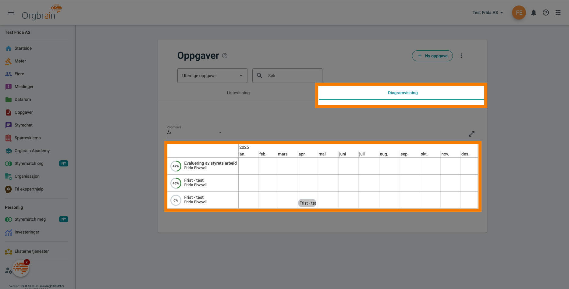This screenshot has height=289, width=569.
Task: Click the Organisasjon building icon
Action: [x=9, y=176]
